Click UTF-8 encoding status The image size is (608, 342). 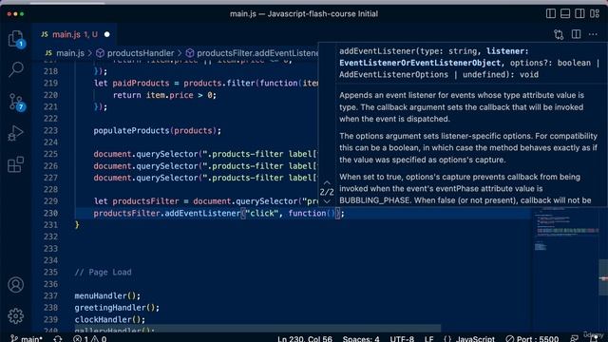coord(402,338)
